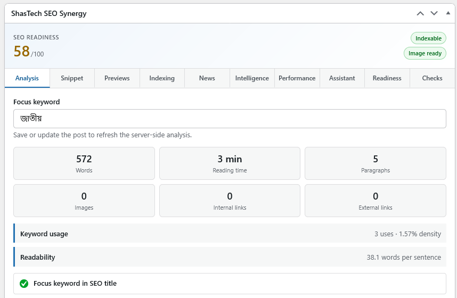
Task: Go to the Indexing tab
Action: click(162, 78)
